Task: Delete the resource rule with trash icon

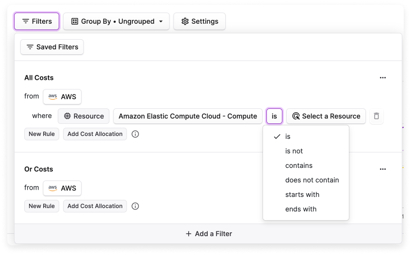Action: pyautogui.click(x=377, y=116)
